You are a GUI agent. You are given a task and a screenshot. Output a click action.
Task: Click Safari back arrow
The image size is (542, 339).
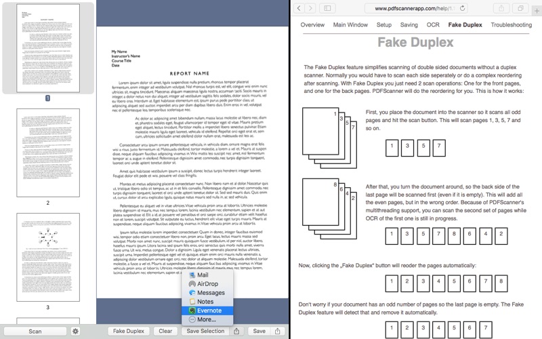pyautogui.click(x=299, y=8)
